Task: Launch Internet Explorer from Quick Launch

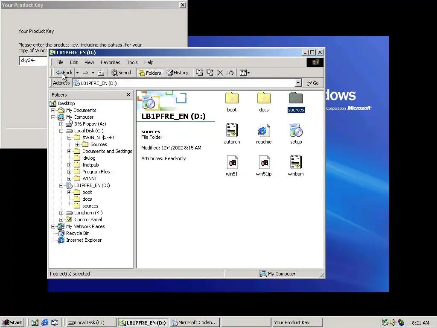Action: (x=45, y=323)
